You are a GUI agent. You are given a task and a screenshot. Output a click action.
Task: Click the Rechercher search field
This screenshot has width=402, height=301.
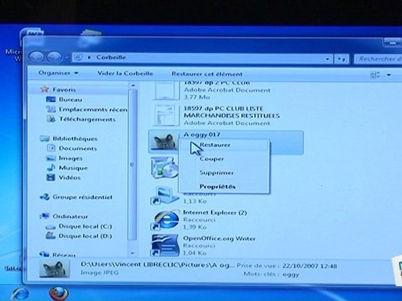378,59
